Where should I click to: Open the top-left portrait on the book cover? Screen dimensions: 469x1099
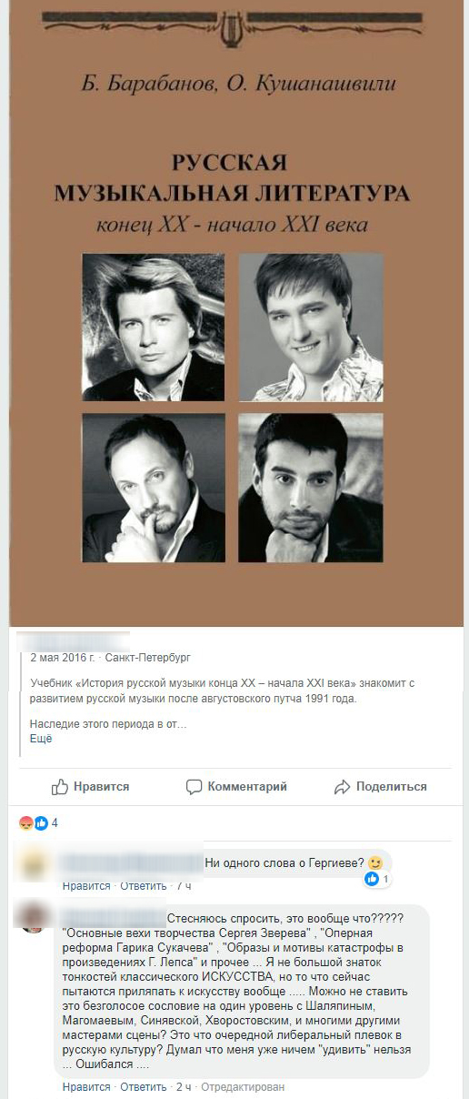click(x=154, y=327)
